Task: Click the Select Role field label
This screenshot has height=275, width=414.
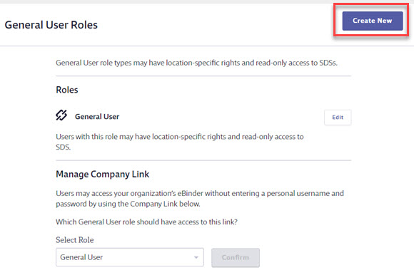Action: 75,239
